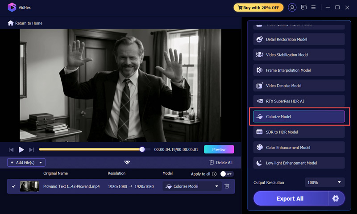Delete the Picwand video file with trash icon

[227, 186]
